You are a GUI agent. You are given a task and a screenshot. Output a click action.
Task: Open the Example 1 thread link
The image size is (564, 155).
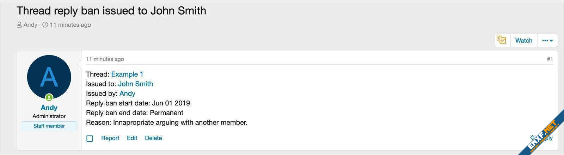pos(127,74)
